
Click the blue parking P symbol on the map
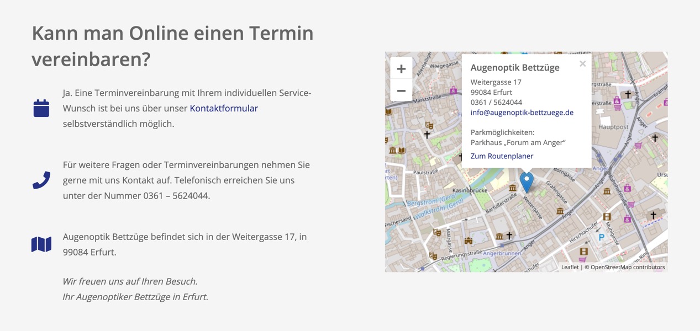(602, 237)
